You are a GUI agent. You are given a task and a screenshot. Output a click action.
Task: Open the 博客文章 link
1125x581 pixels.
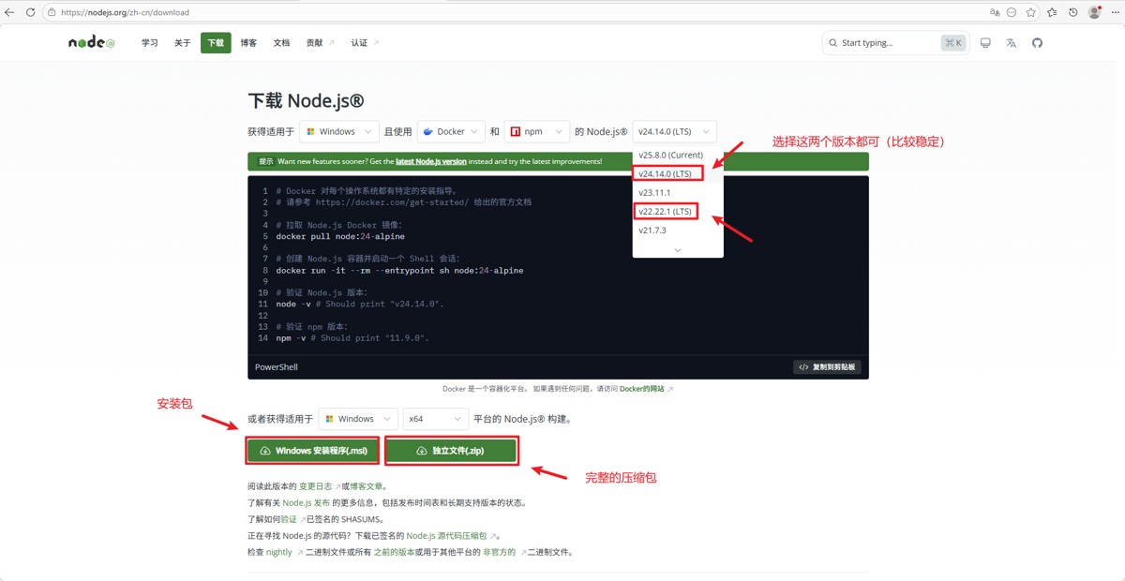coord(366,486)
